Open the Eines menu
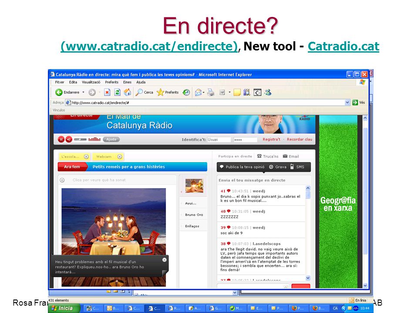 point(127,82)
